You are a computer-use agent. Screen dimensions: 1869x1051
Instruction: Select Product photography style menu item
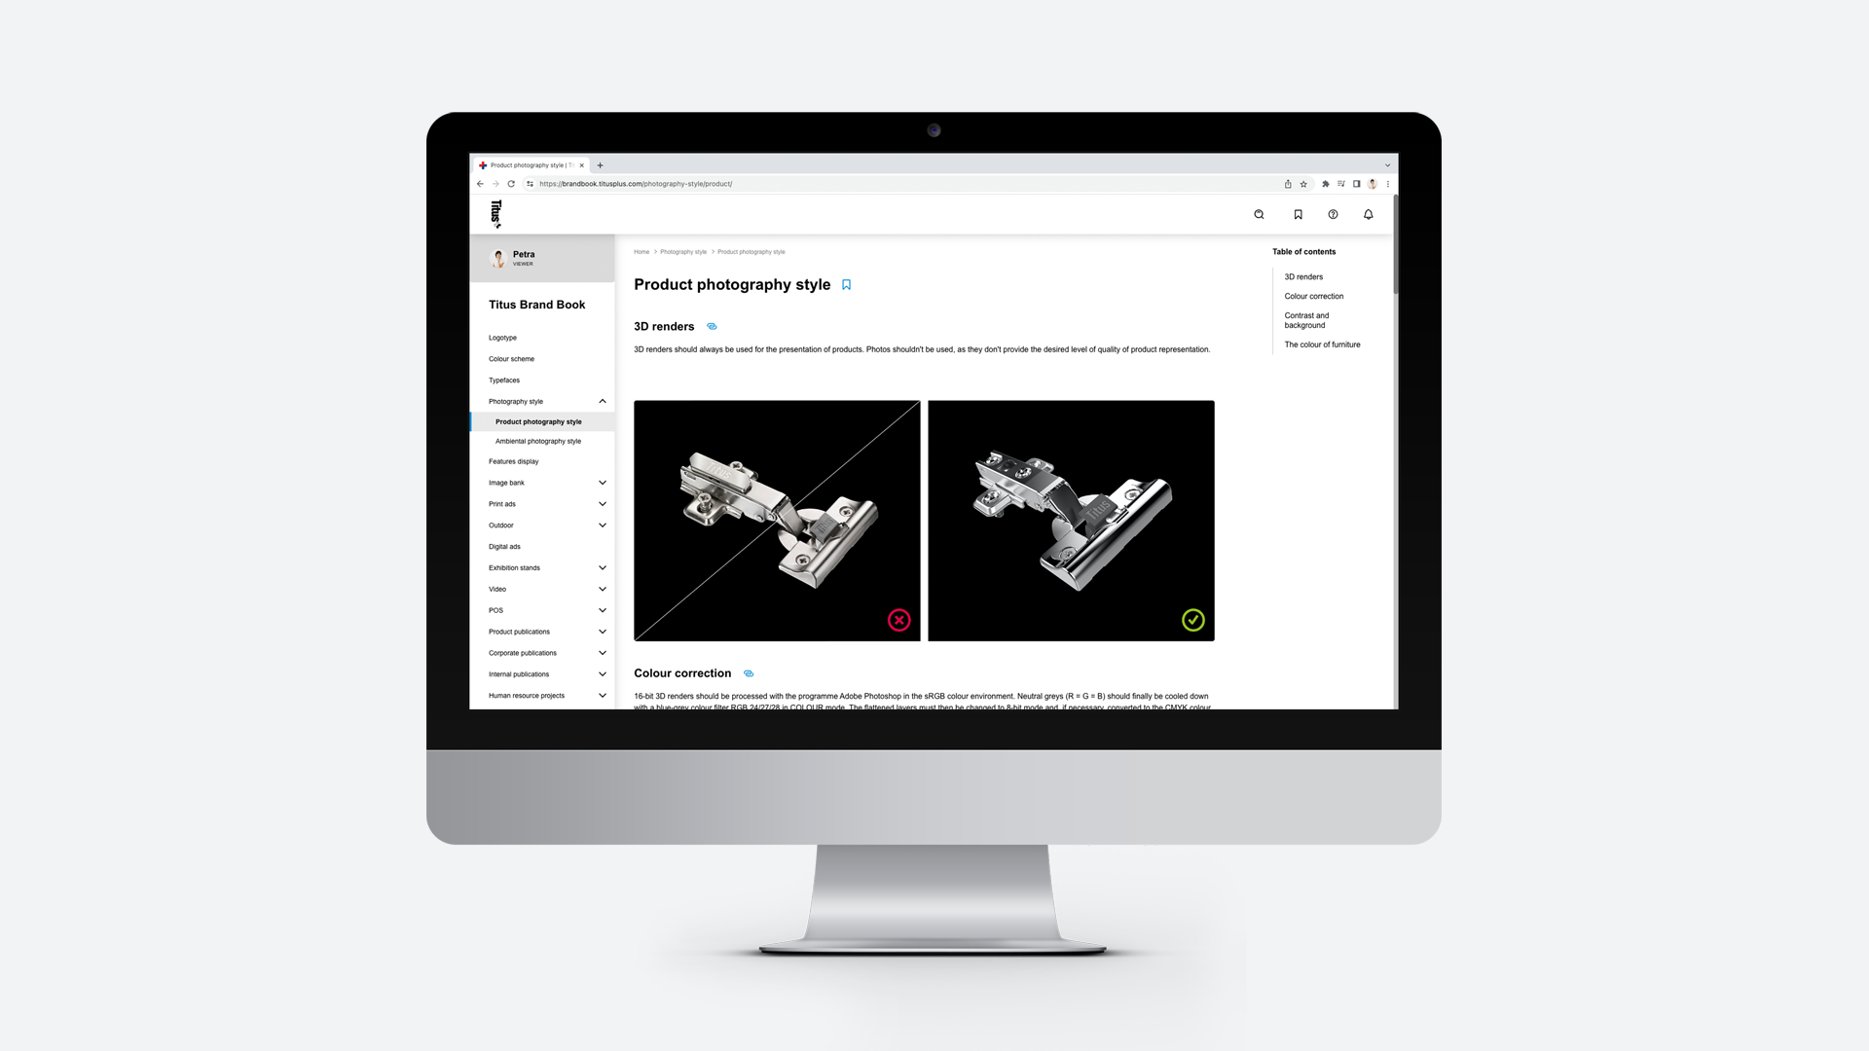[x=539, y=421]
